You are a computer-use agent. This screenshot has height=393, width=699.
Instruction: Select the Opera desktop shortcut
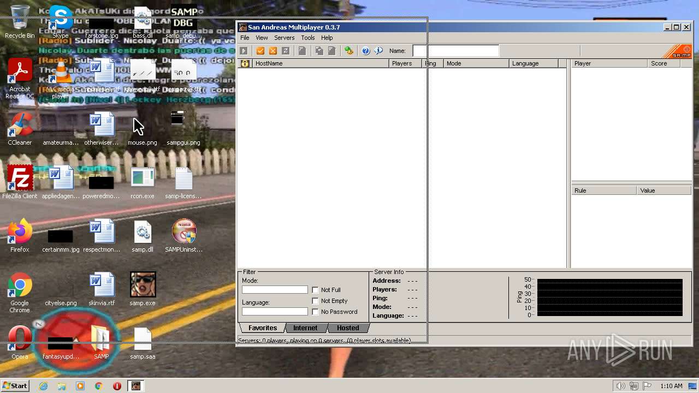(20, 343)
